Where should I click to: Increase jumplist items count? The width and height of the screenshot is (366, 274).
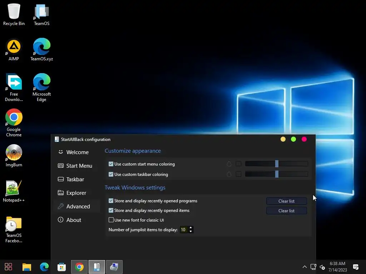[x=191, y=228]
